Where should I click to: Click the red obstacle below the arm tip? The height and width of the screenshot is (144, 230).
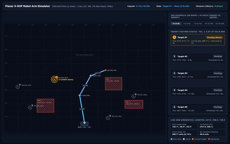click(114, 84)
